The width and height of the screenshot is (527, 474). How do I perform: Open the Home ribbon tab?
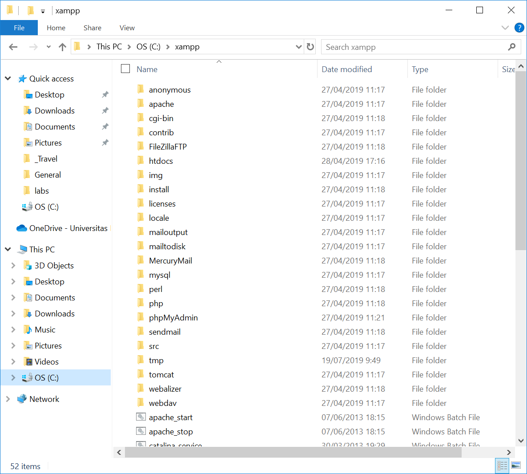(x=56, y=28)
